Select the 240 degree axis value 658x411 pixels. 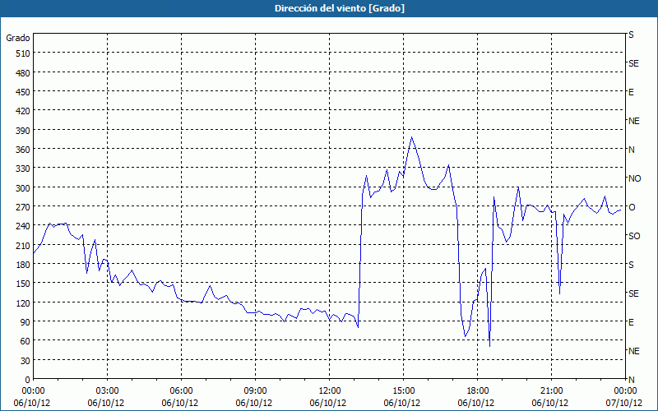tap(23, 226)
